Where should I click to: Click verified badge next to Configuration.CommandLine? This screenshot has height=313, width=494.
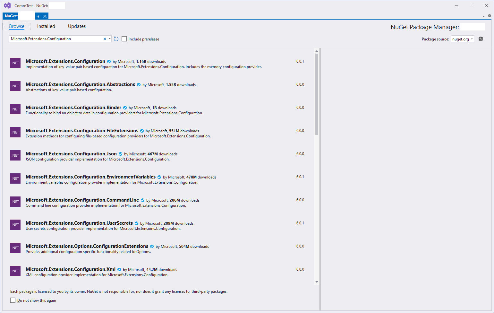pos(143,200)
